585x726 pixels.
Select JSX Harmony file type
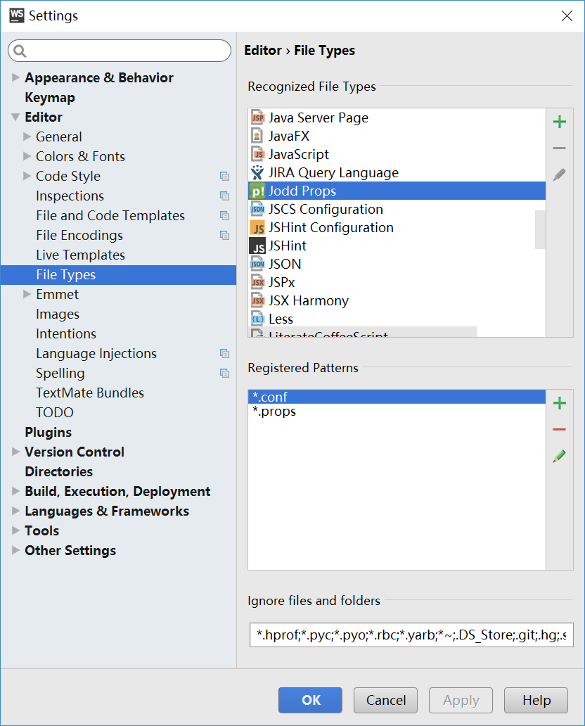[x=397, y=300]
